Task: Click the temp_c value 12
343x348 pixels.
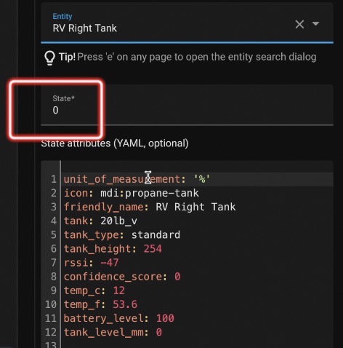Action: [x=118, y=290]
